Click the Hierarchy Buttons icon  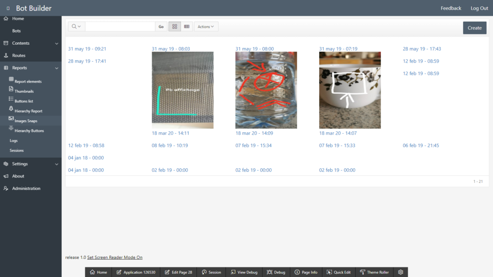pyautogui.click(x=11, y=128)
